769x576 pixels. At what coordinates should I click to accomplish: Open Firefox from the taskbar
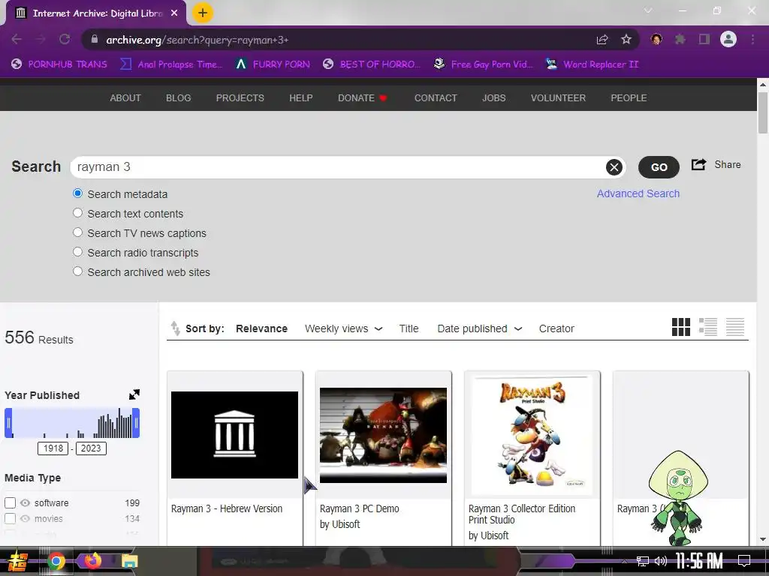pos(92,560)
